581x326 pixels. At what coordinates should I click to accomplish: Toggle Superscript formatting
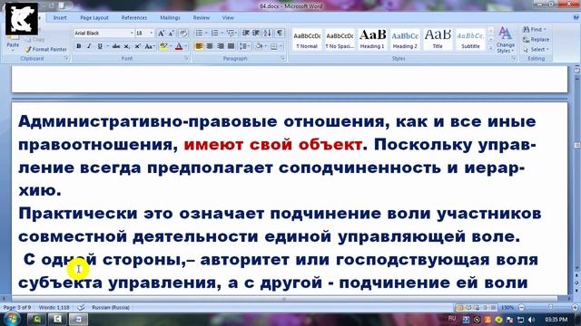click(x=137, y=46)
